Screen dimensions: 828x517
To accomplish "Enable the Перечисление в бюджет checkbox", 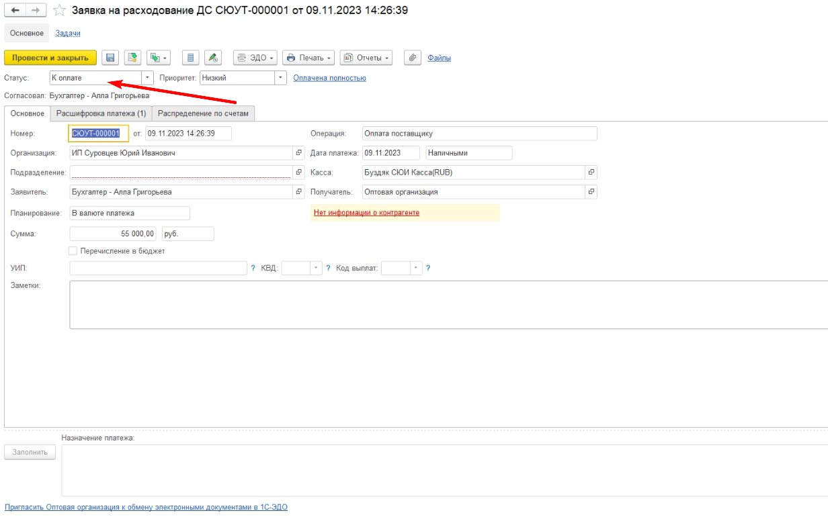I will point(73,251).
